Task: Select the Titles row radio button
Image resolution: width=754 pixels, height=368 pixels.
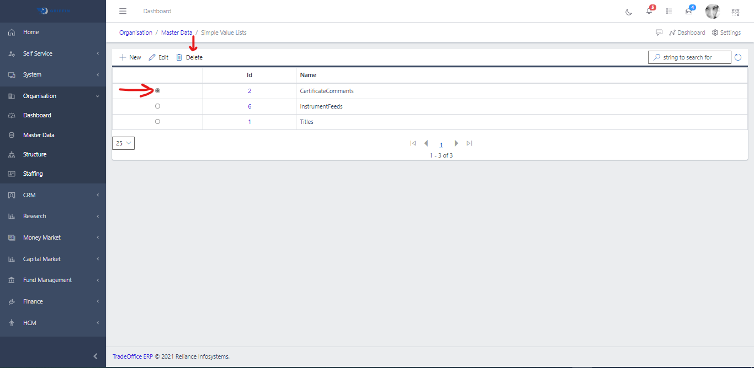Action: point(158,121)
